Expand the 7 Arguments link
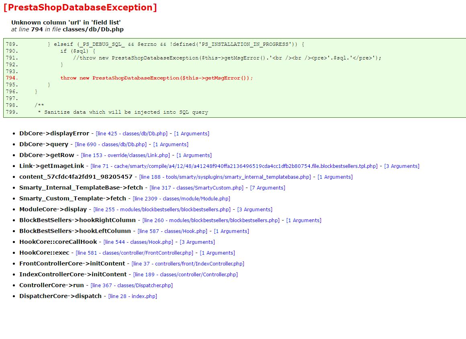The width and height of the screenshot is (466, 339). point(268,188)
